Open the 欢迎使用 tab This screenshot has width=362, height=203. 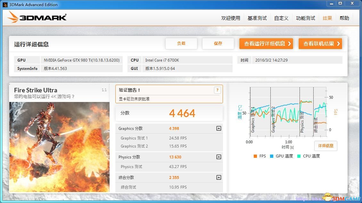pos(231,18)
